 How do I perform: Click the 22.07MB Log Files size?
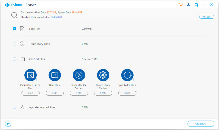pos(87,29)
